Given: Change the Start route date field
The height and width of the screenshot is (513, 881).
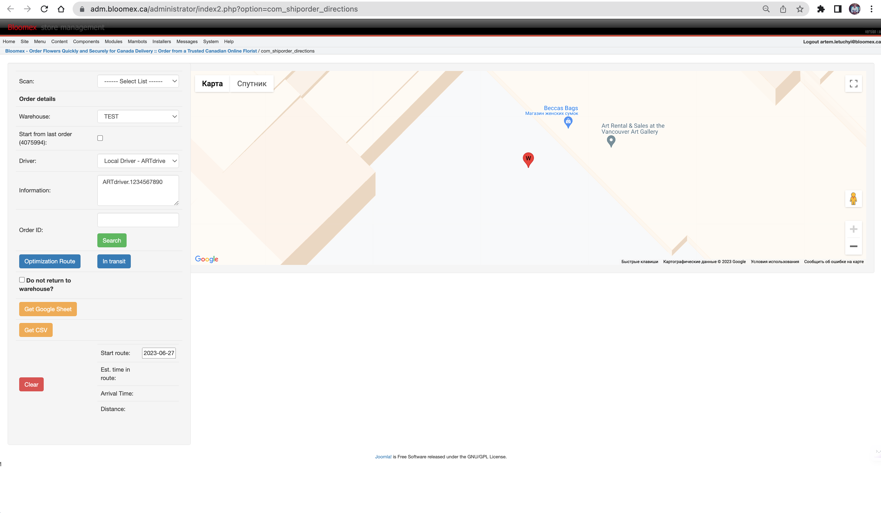Looking at the screenshot, I should point(159,353).
